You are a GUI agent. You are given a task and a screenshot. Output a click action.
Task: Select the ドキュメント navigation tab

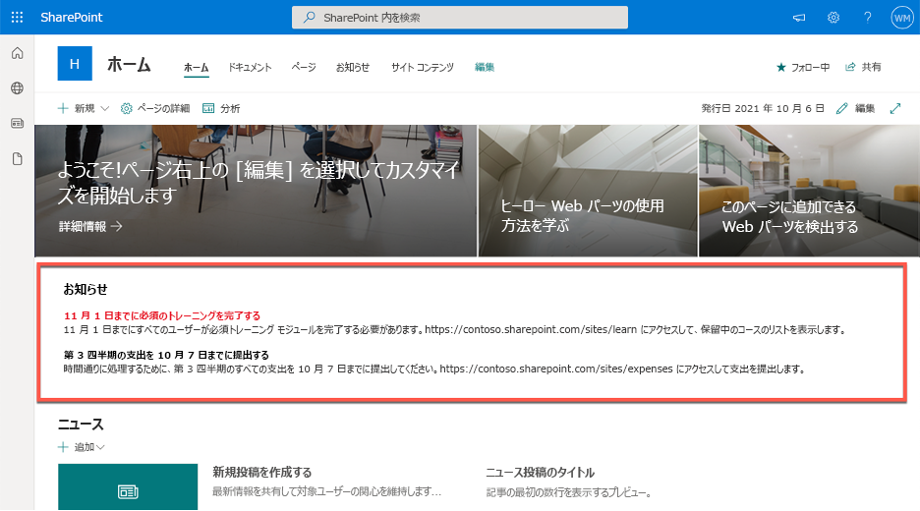(x=250, y=68)
